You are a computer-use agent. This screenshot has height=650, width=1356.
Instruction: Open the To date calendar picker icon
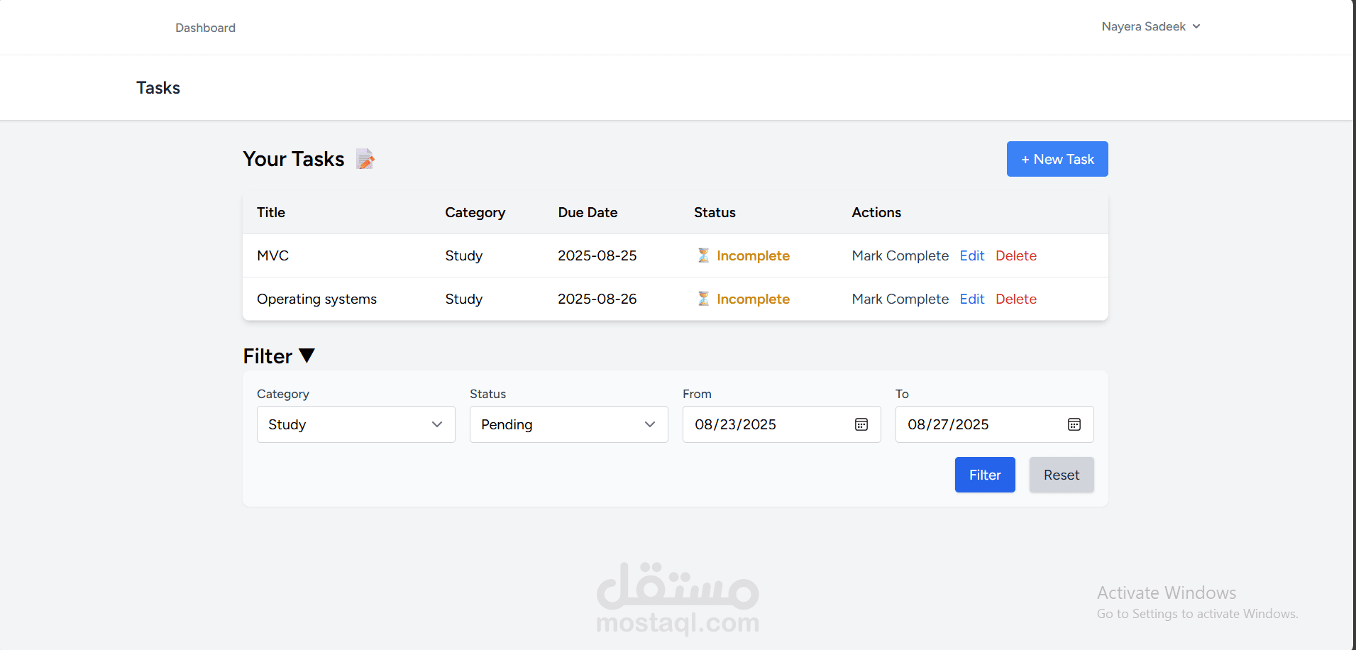[1074, 424]
